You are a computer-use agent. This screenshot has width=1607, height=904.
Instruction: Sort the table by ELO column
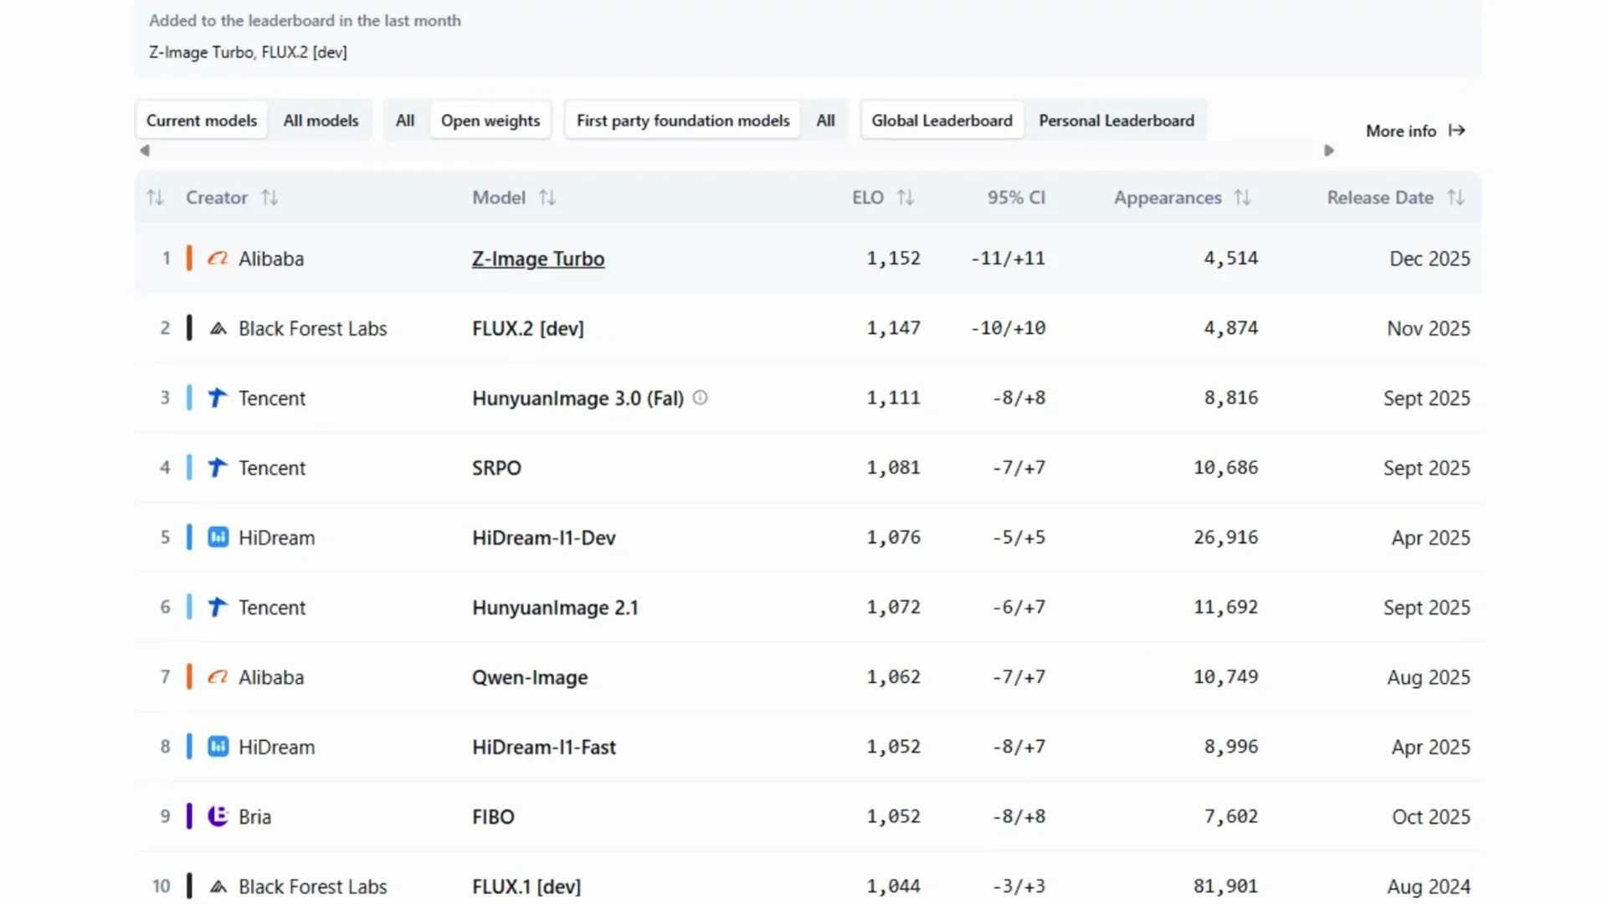coord(905,198)
